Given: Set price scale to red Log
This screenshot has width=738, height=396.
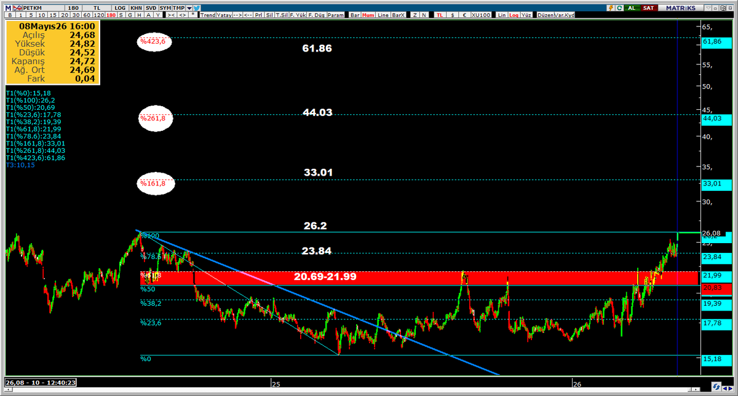Looking at the screenshot, I should (x=514, y=15).
